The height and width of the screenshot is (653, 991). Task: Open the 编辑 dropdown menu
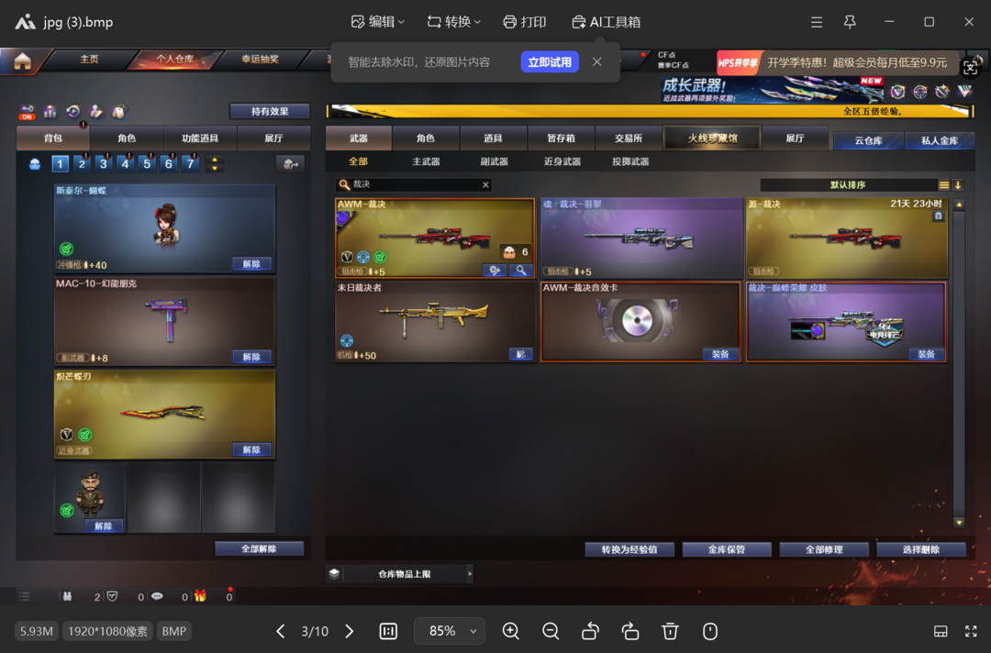[377, 22]
